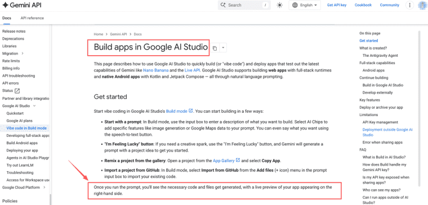Click the user profile avatar
The width and height of the screenshot is (428, 205).
(422, 5)
